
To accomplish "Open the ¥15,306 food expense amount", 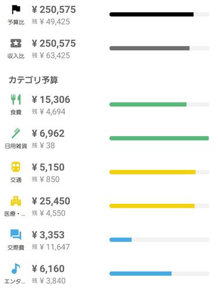I will tap(51, 100).
